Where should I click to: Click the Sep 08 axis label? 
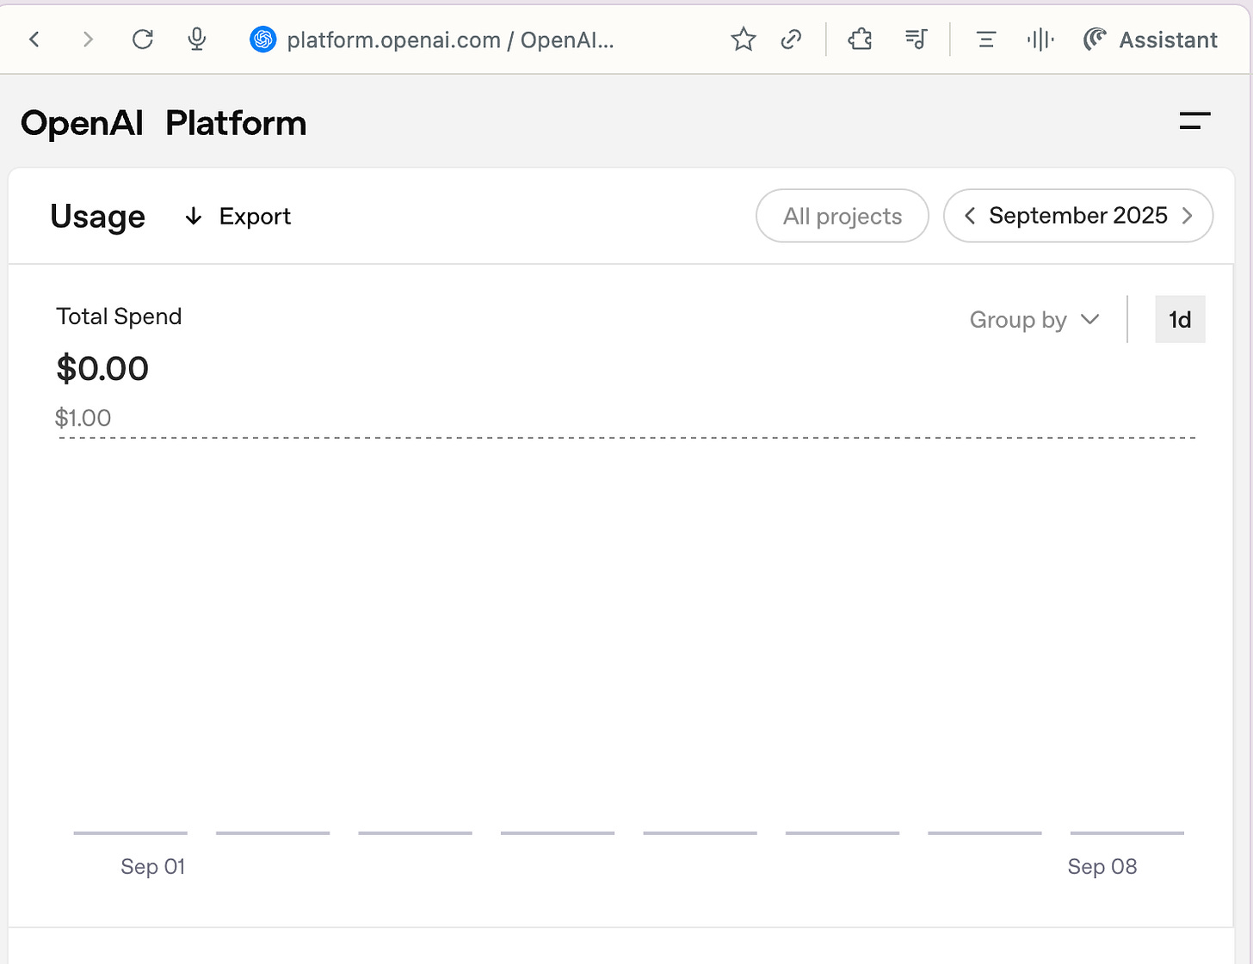pyautogui.click(x=1102, y=867)
